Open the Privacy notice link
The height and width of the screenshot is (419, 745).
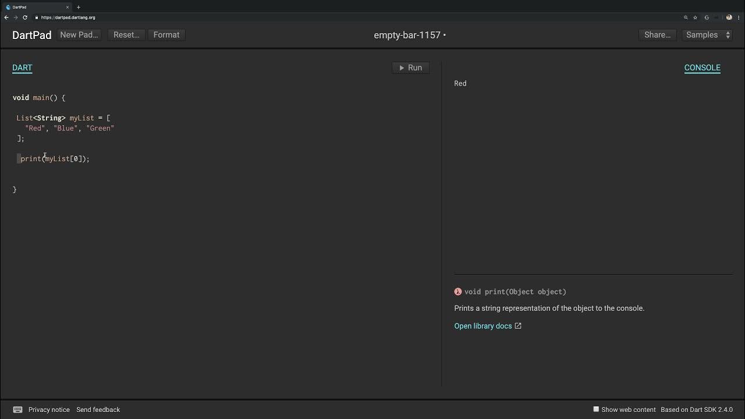point(49,410)
